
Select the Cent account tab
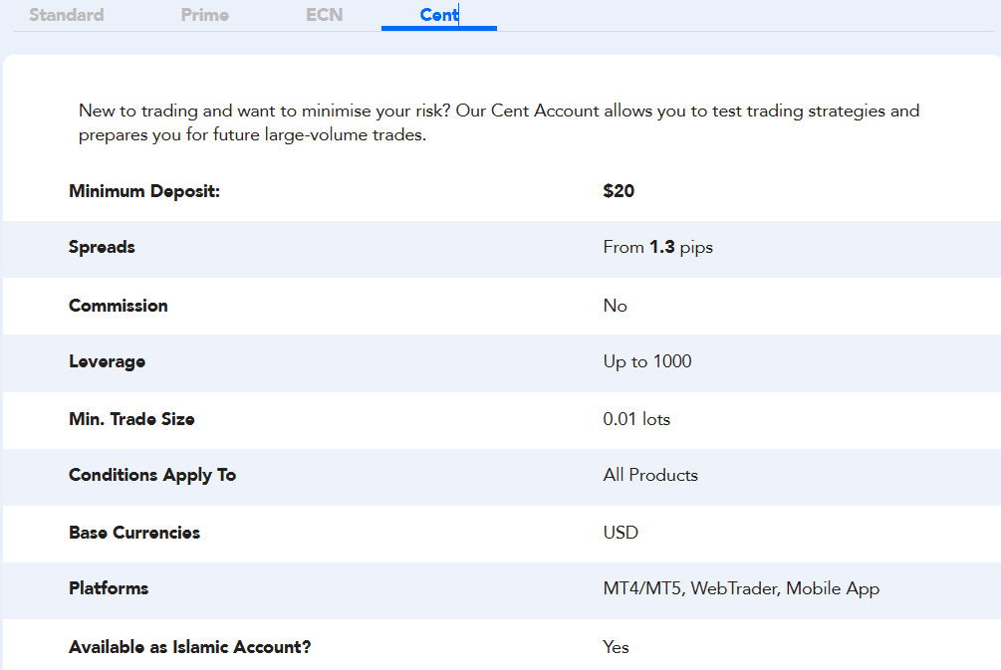(439, 15)
